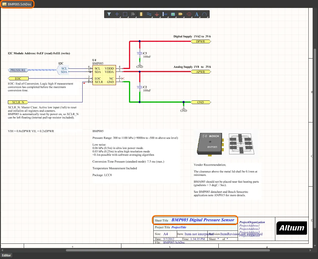Viewport: 318px width, 259px height.
Task: Select the rectangle selection tool
Action: click(125, 14)
